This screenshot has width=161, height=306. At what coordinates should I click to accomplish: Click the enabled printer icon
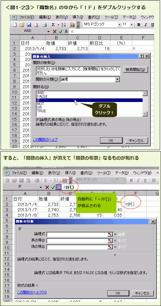pyautogui.click(x=45, y=25)
